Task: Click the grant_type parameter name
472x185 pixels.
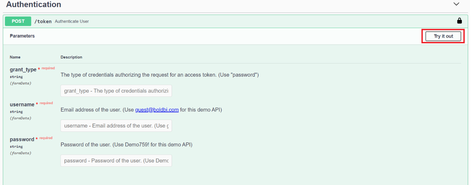Action: pos(23,70)
